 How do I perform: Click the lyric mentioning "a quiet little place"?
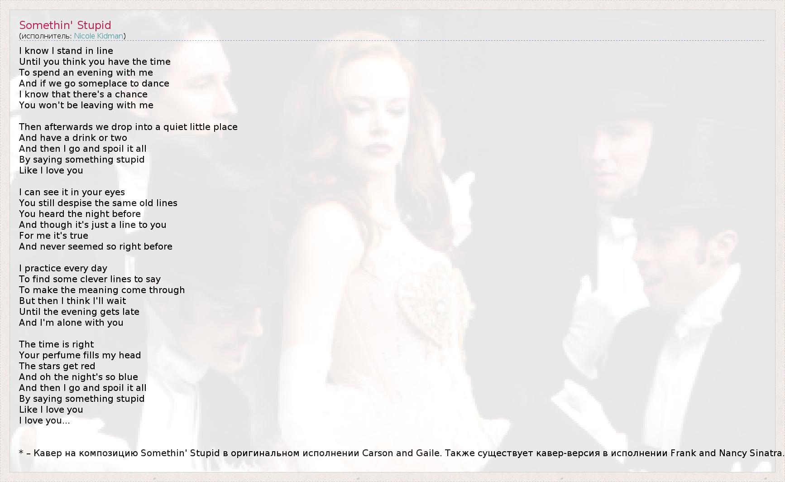[128, 127]
